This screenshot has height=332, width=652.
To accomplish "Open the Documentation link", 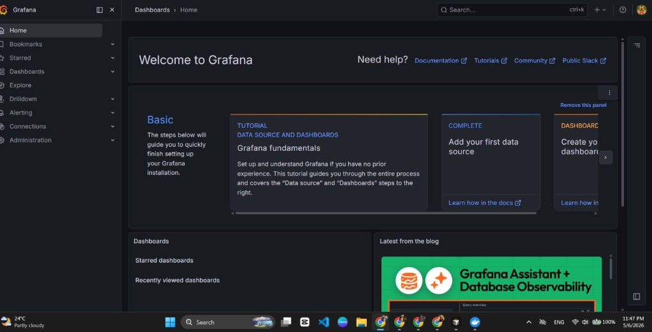I will (x=441, y=60).
